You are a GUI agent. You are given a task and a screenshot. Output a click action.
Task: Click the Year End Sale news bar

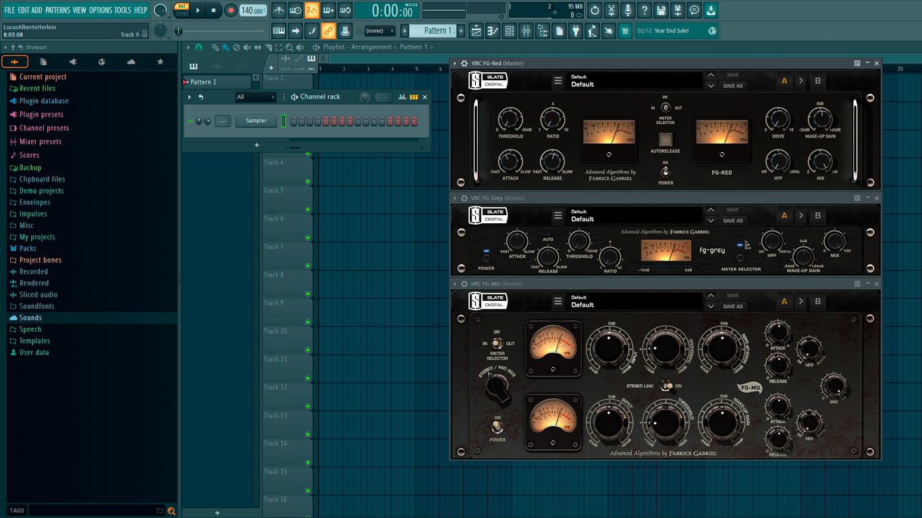(x=676, y=31)
